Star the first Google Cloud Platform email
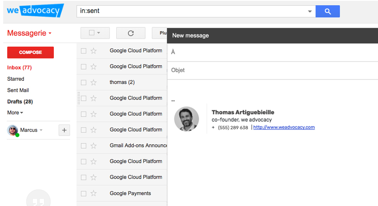The image size is (378, 206). click(94, 51)
